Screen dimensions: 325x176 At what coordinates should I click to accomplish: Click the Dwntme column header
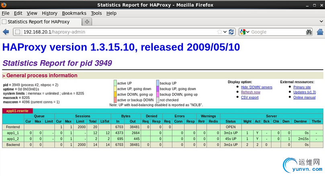click(300, 121)
